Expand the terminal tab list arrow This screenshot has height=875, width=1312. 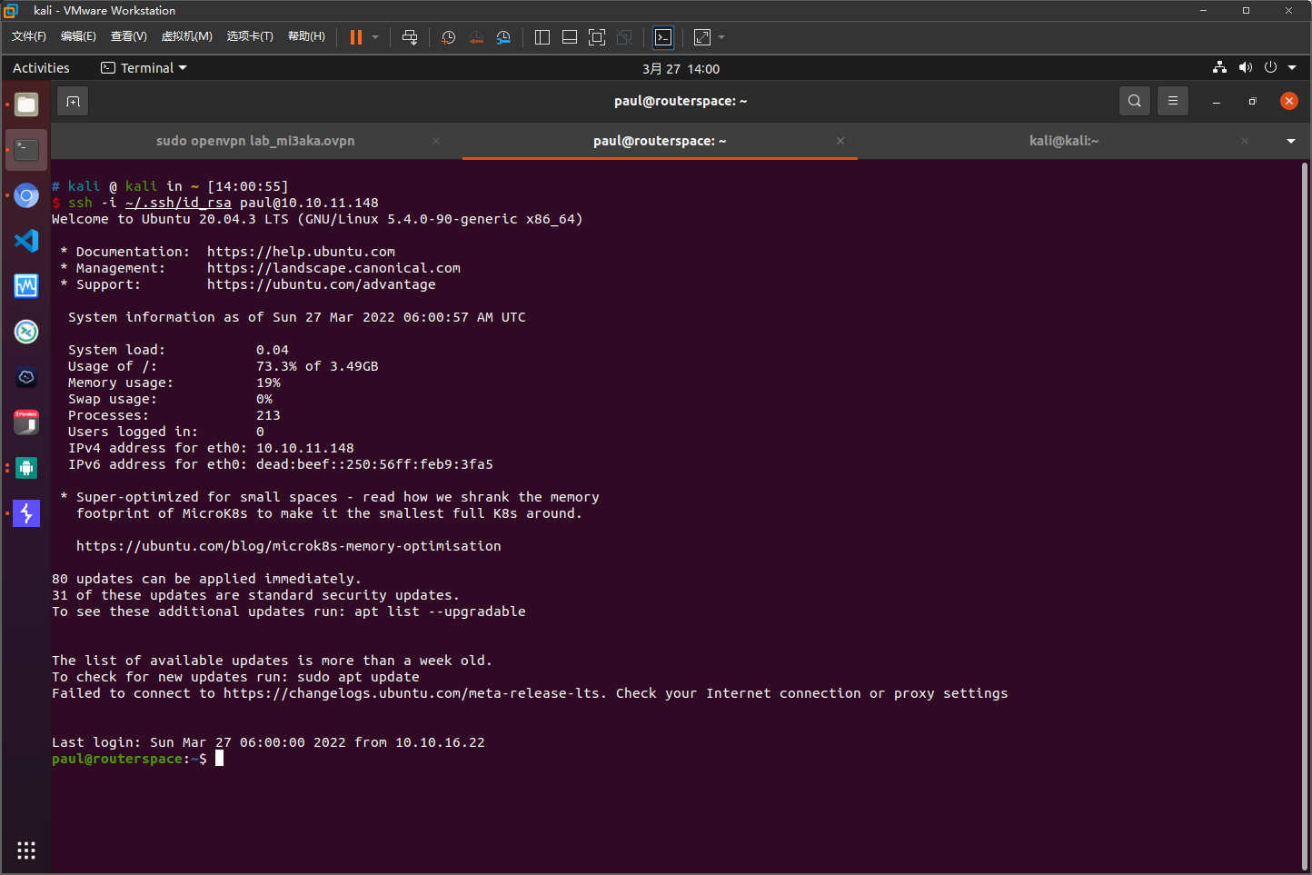coord(1291,141)
